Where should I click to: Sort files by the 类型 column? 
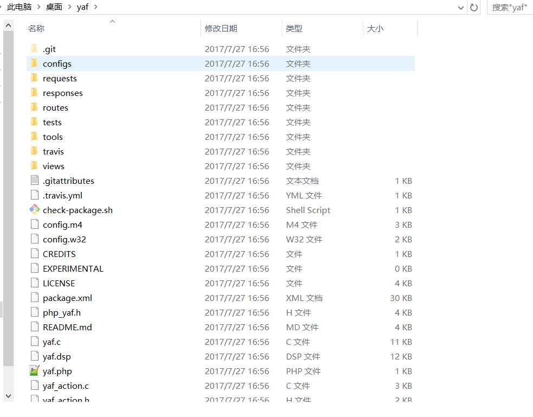323,28
